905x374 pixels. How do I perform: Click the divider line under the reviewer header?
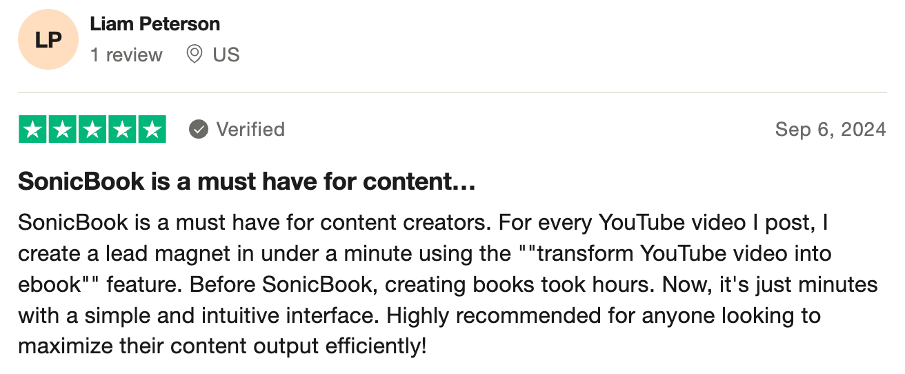(452, 92)
